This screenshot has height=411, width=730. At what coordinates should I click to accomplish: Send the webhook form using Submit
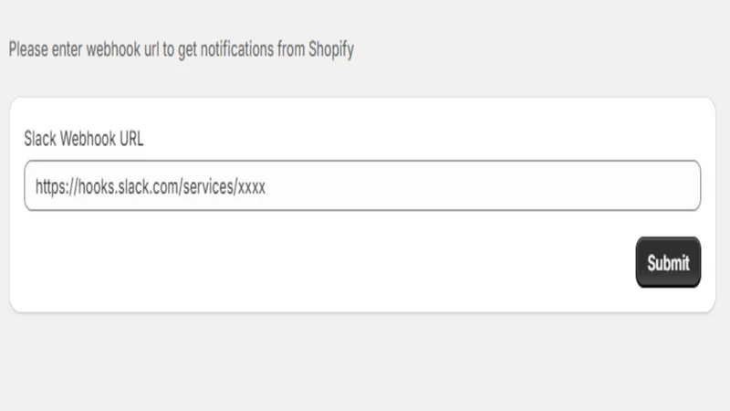tap(668, 262)
